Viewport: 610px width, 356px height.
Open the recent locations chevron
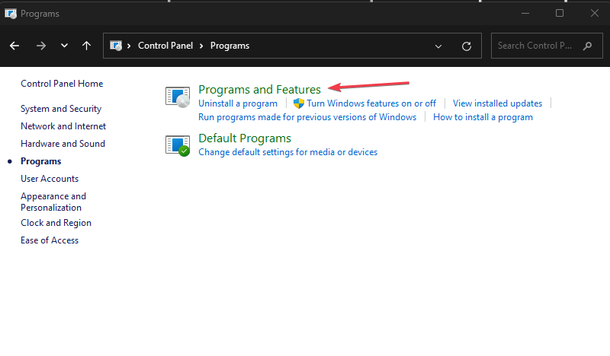click(x=64, y=46)
